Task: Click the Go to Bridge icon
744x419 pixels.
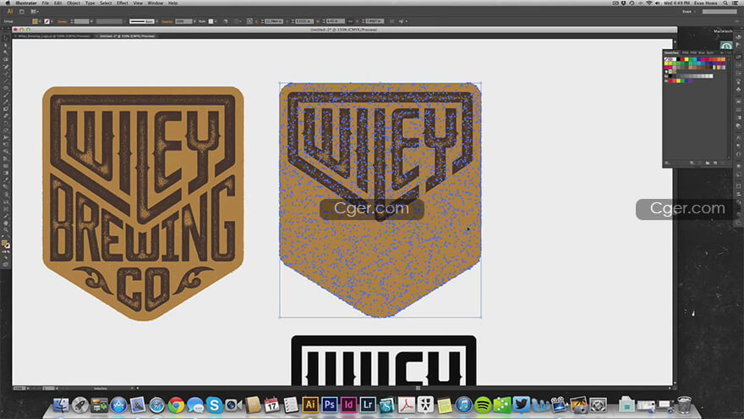Action: click(21, 11)
